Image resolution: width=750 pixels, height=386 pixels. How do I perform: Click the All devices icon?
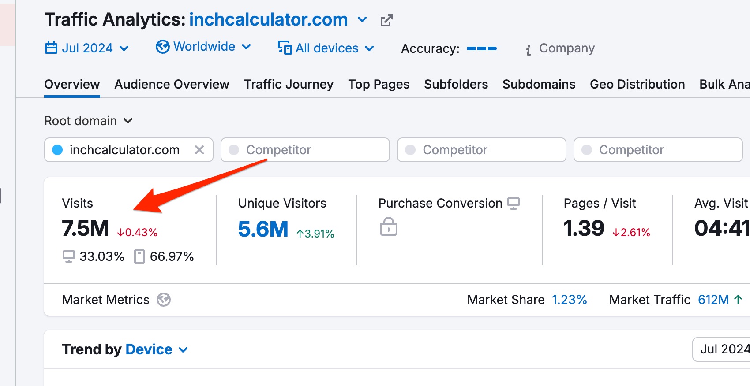(285, 48)
